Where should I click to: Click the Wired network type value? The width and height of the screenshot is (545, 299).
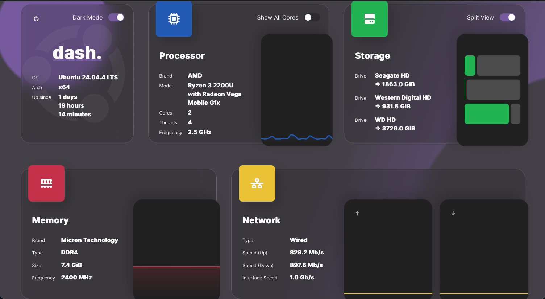click(299, 240)
